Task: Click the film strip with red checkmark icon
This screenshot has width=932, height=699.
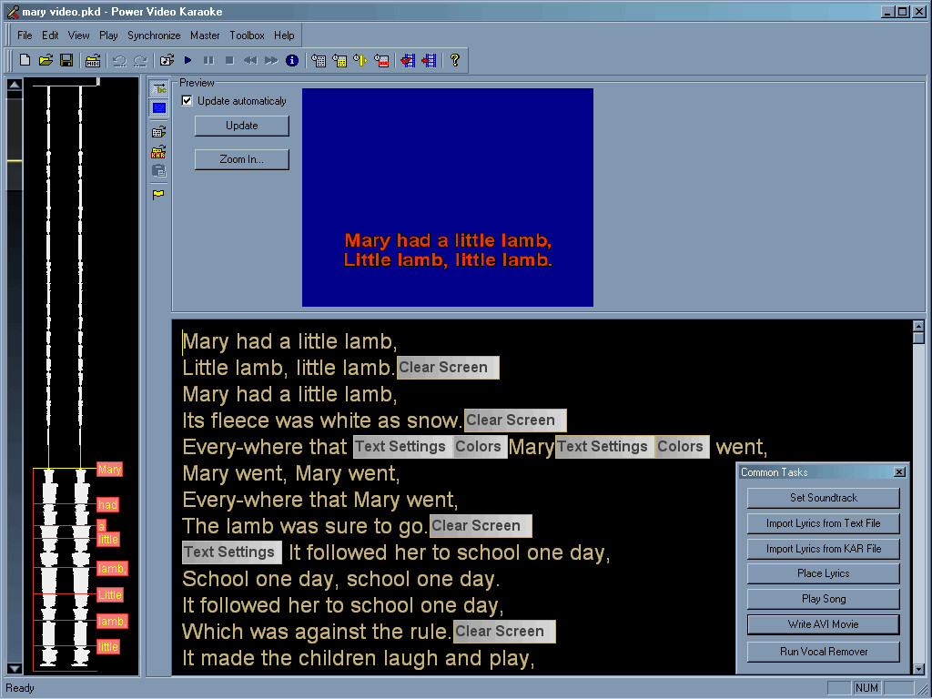Action: click(x=408, y=60)
